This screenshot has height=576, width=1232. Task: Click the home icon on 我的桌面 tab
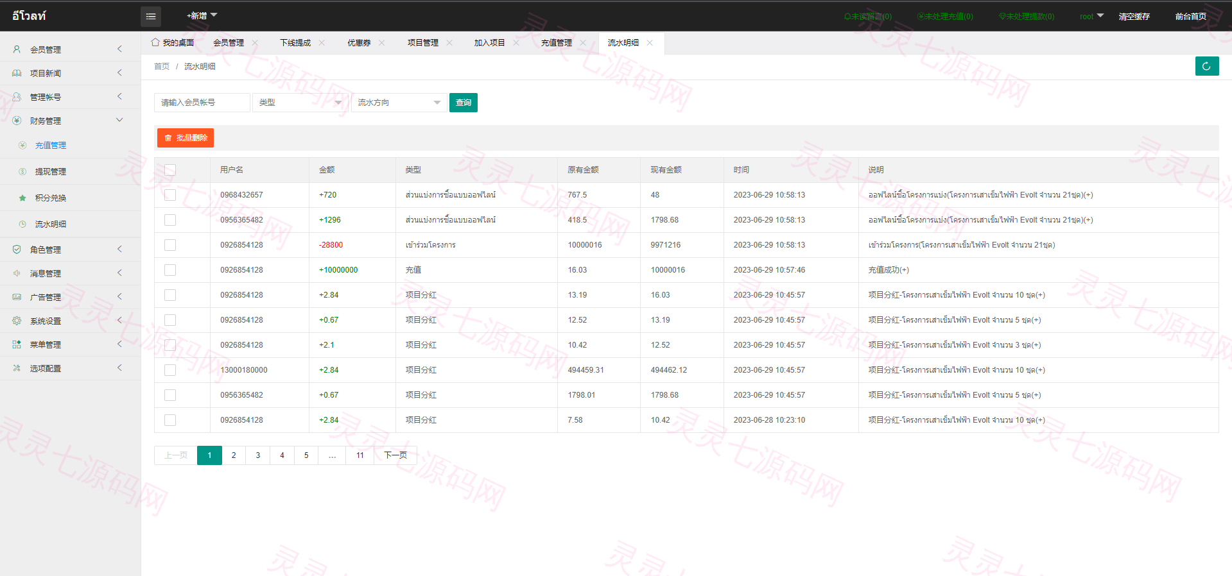tap(155, 42)
